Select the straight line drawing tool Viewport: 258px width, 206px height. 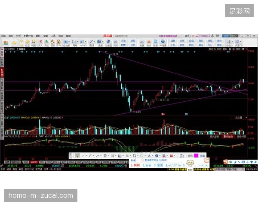coord(83,156)
